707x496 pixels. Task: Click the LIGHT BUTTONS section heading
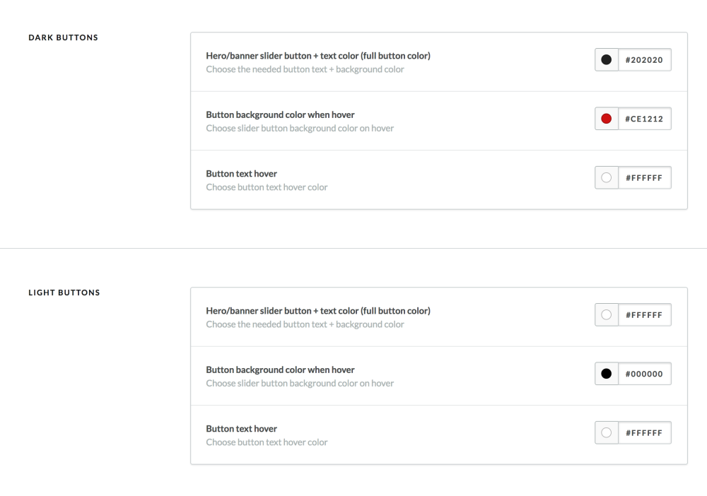click(64, 293)
